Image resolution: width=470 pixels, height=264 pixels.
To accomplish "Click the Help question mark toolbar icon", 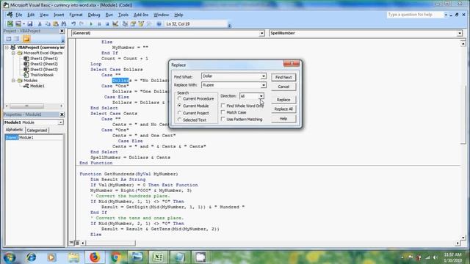I will 159,23.
